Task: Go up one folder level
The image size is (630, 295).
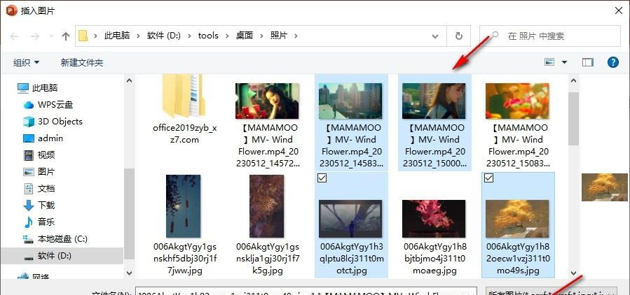Action: click(66, 36)
